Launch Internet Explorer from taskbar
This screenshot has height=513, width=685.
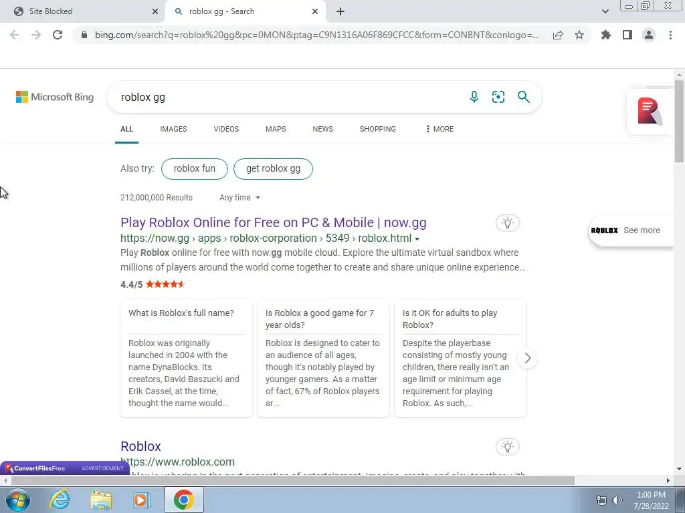[60, 500]
